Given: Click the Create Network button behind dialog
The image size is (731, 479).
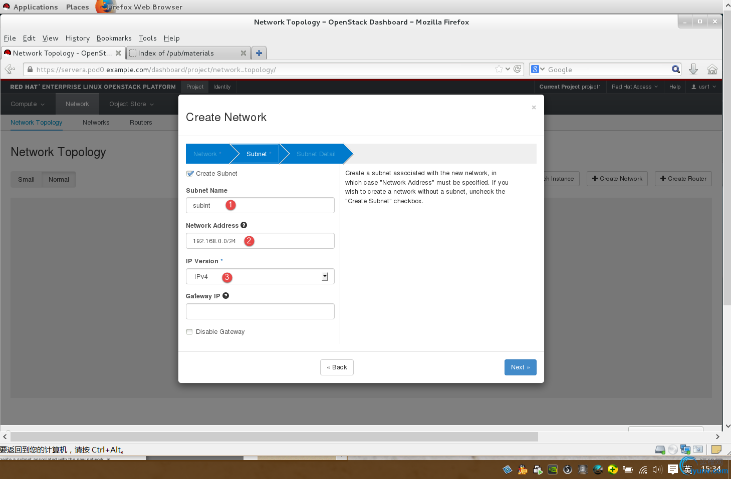Looking at the screenshot, I should pyautogui.click(x=617, y=179).
